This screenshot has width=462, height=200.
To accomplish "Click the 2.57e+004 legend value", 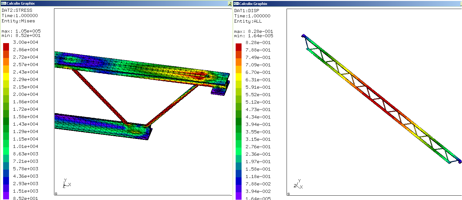I will 25,64.
